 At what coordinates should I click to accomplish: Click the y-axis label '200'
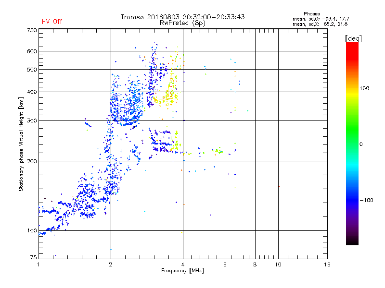point(32,161)
